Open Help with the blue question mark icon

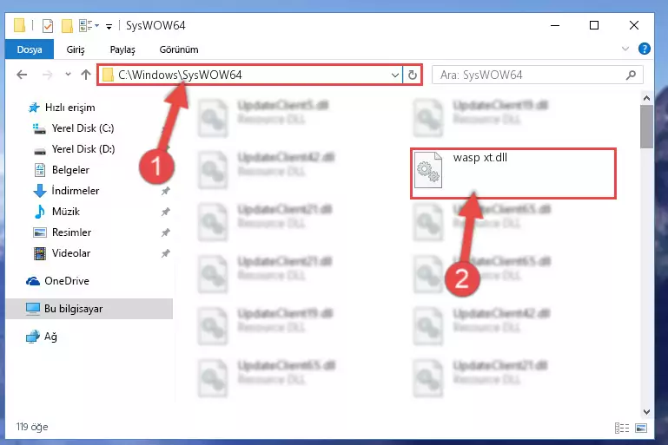coord(645,49)
